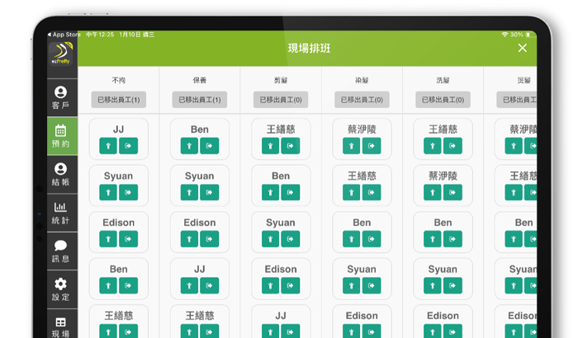Tap Edison's name card in 保養 column
This screenshot has width=578, height=338.
tap(200, 232)
